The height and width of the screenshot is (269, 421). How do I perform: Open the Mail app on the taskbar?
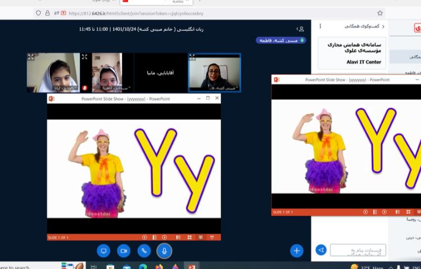(127, 267)
